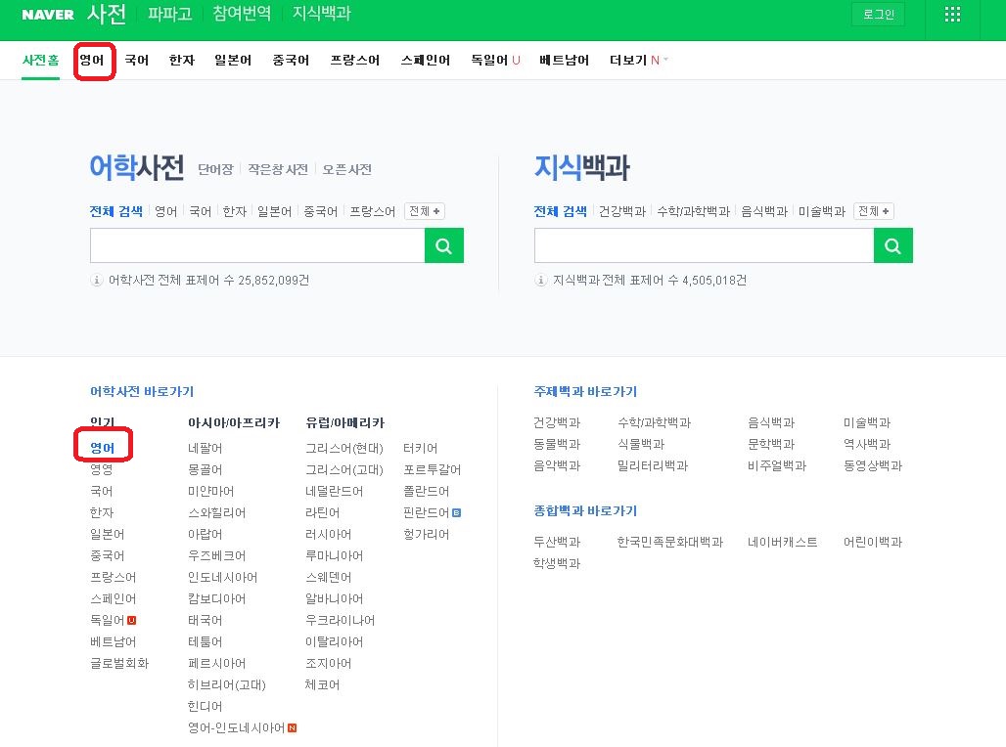Screen dimensions: 1006x747
Task: Open 인도네시아어 dictionary link
Action: click(222, 577)
